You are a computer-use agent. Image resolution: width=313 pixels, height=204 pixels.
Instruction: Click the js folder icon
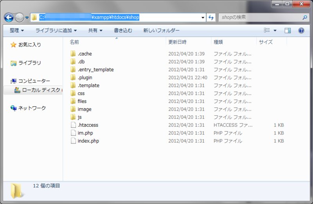tap(73, 117)
